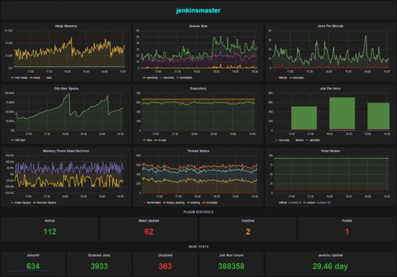Click the Need Update value 62
This screenshot has height=277, width=397.
[149, 232]
